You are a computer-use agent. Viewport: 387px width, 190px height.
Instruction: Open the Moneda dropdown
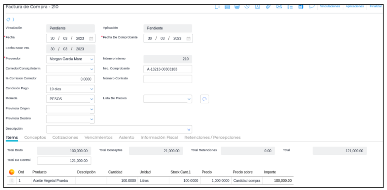[x=92, y=99]
